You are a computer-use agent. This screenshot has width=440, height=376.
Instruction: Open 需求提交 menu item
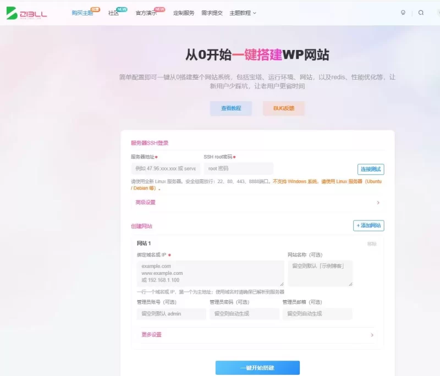tap(212, 13)
